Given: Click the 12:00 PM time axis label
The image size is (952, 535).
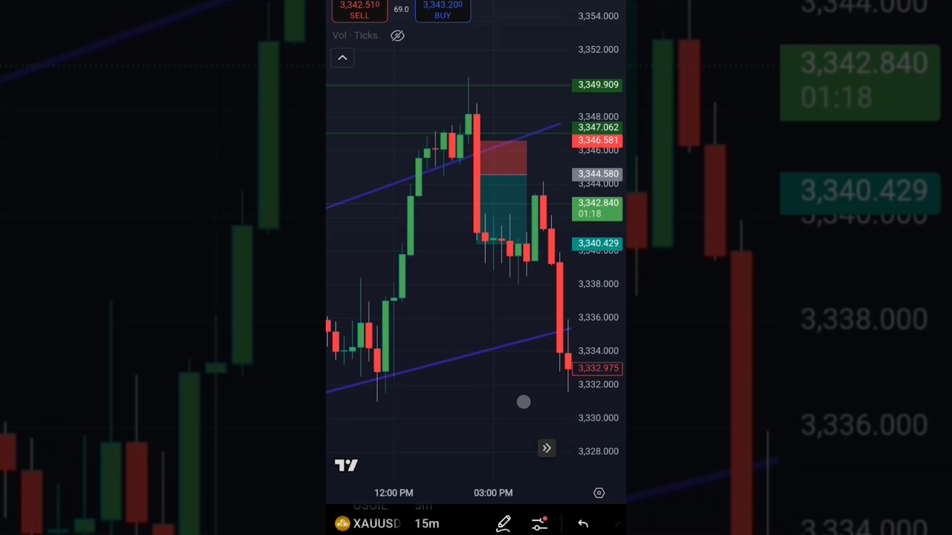Looking at the screenshot, I should (393, 493).
